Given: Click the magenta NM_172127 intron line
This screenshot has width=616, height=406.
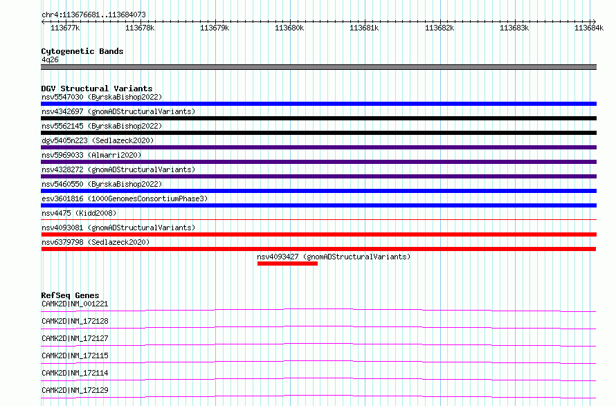Looking at the screenshot, I should [318, 344].
